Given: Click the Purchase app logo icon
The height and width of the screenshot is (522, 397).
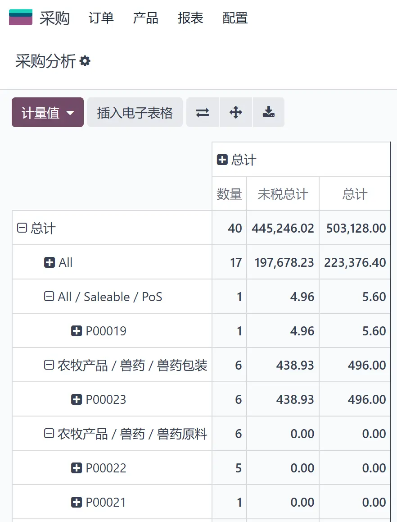Looking at the screenshot, I should tap(21, 17).
